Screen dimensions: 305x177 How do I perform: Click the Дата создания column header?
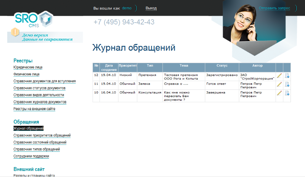109,68
